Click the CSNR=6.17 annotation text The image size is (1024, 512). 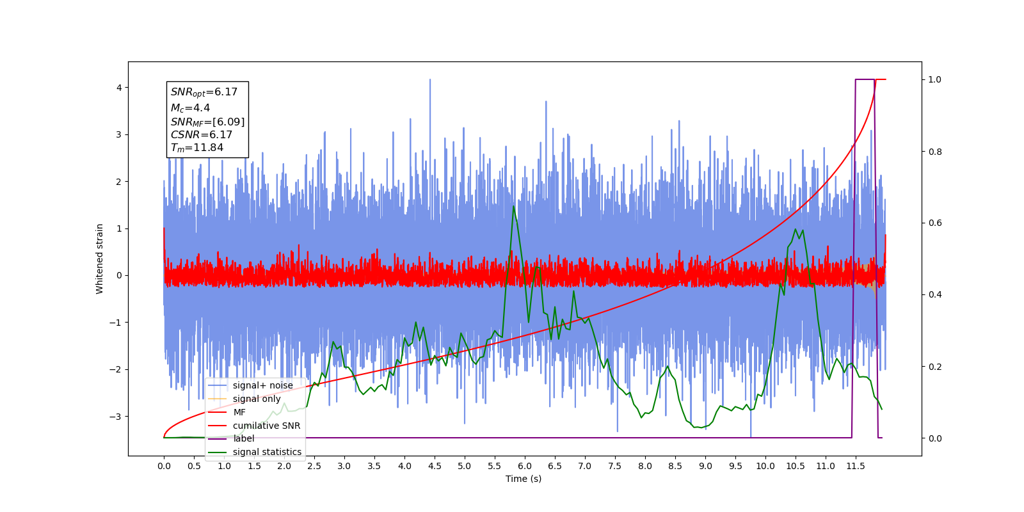[x=202, y=134]
